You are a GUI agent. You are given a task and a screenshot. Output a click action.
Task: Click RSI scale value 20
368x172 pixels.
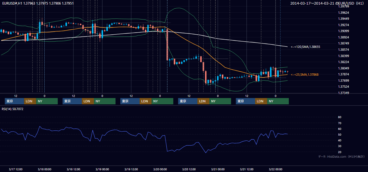tap(339, 152)
